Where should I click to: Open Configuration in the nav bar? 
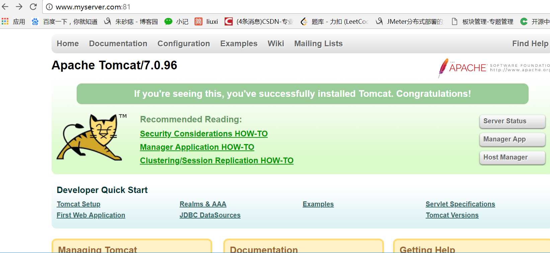pos(184,44)
